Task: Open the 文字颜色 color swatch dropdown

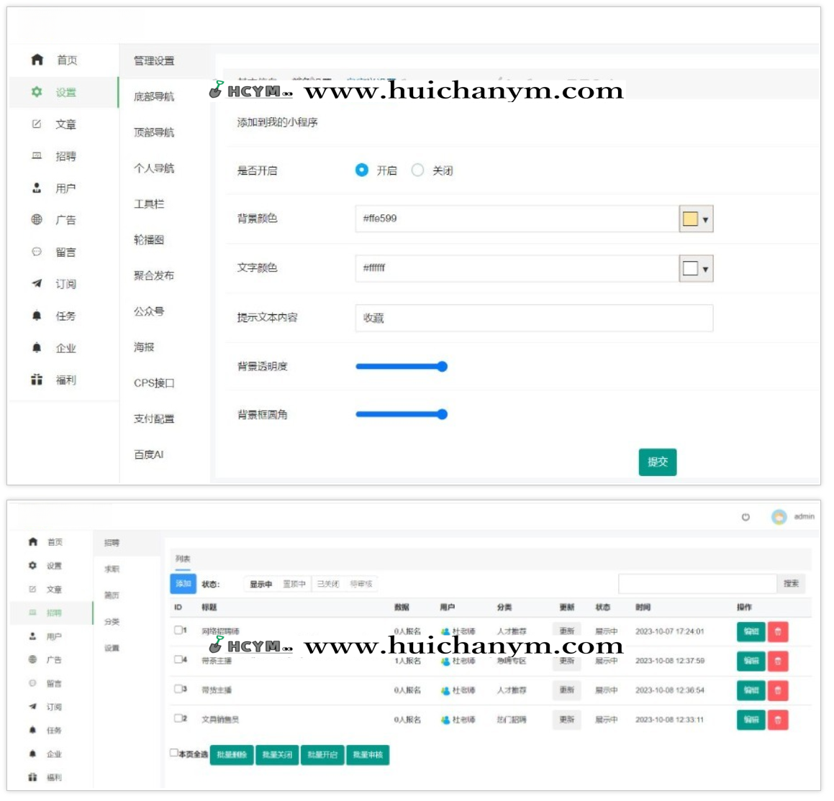Action: [x=696, y=268]
